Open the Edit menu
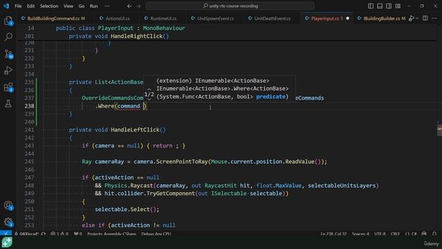 [30, 6]
